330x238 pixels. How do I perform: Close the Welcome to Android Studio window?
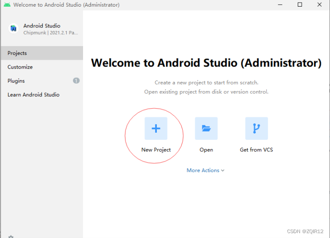coord(319,4)
